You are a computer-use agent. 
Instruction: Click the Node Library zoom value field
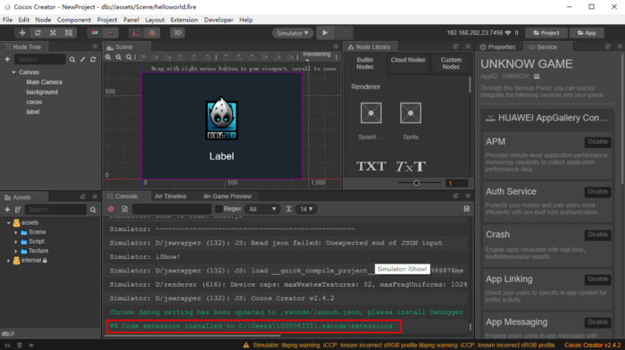[456, 183]
